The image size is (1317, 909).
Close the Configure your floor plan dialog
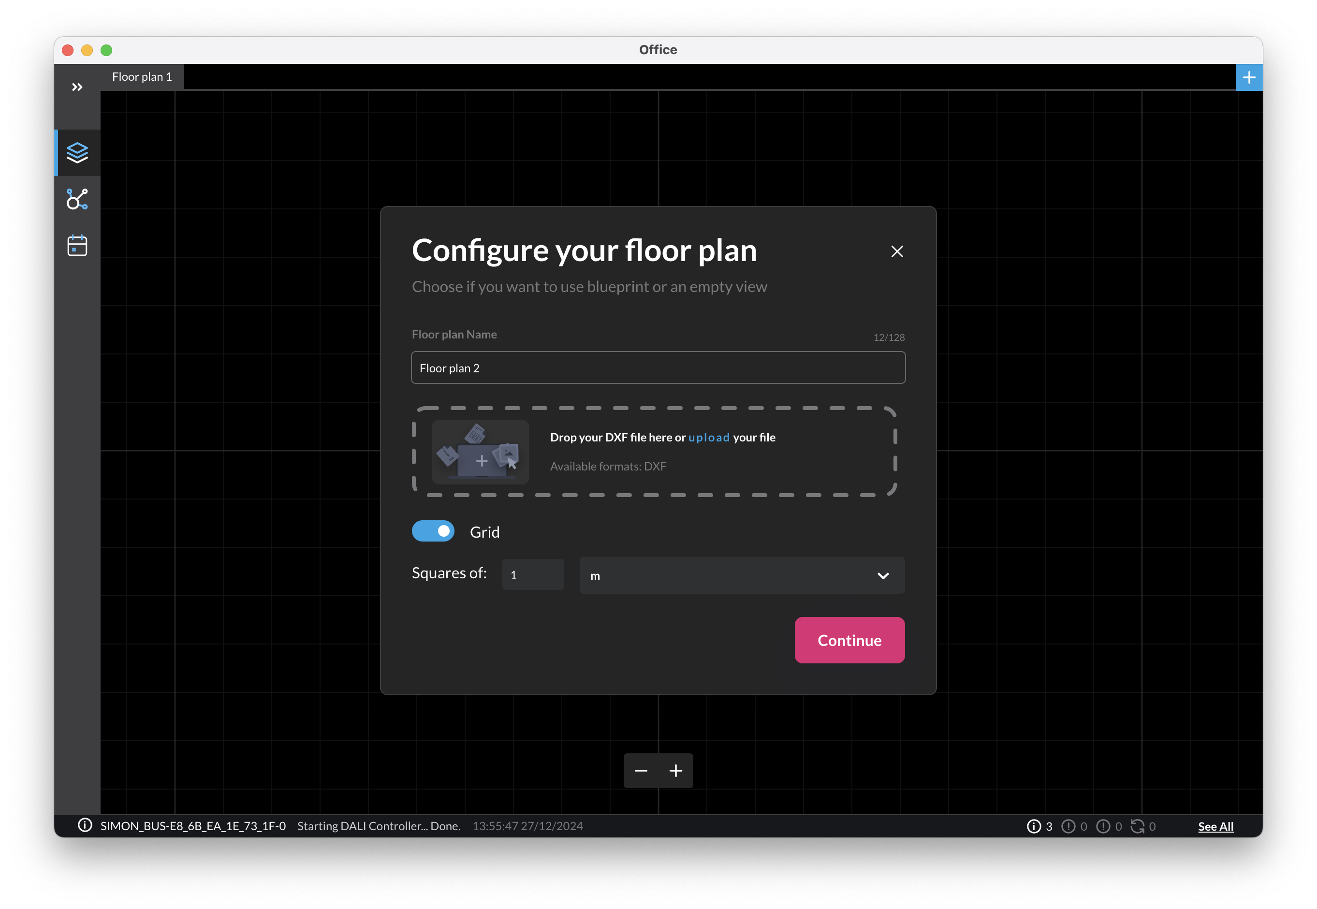pyautogui.click(x=897, y=251)
